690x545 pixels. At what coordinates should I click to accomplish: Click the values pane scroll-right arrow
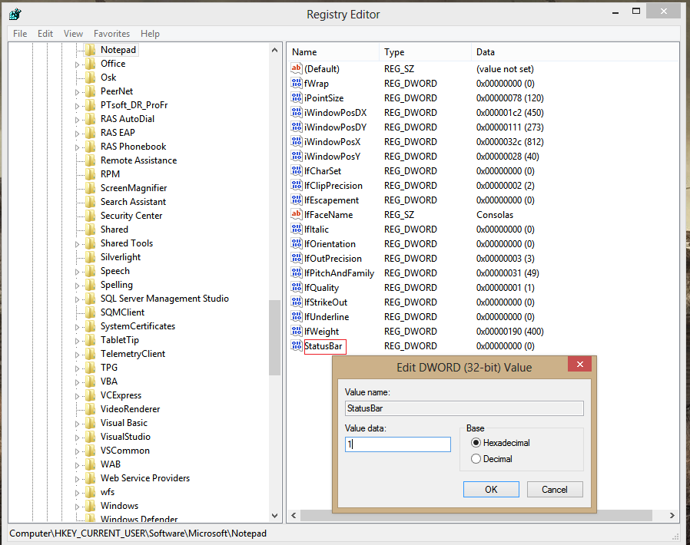(672, 515)
